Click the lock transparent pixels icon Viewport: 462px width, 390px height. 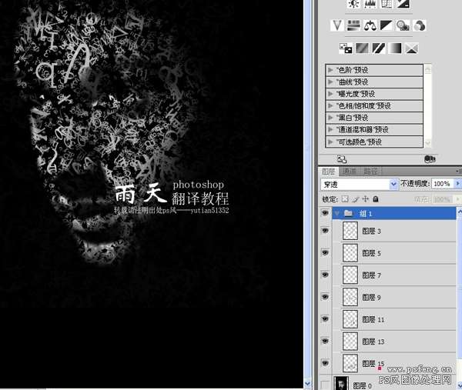(345, 199)
